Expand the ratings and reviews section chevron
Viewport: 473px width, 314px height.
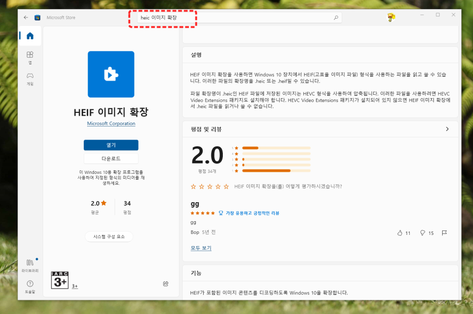447,129
